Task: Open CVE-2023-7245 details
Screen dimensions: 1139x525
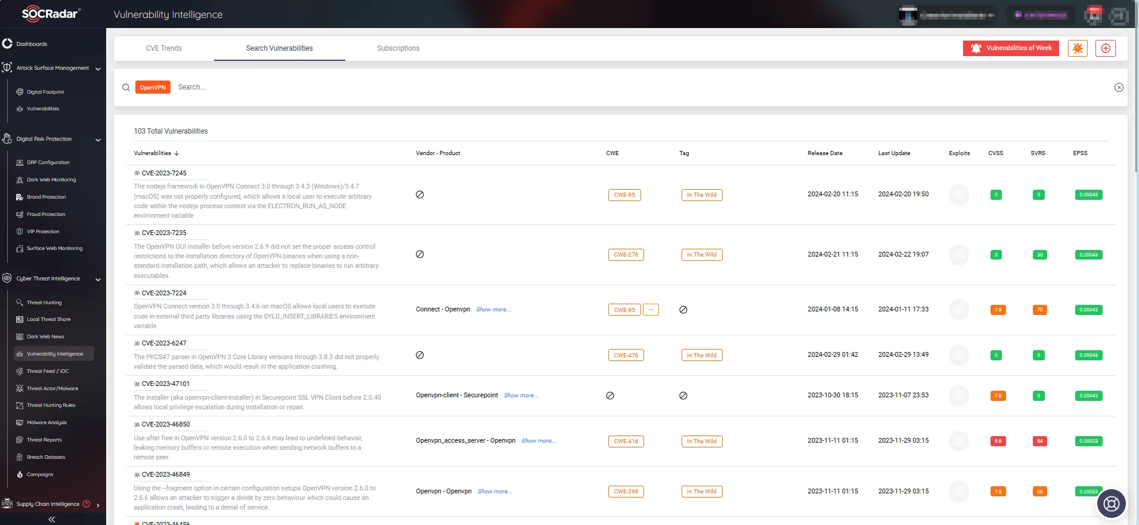Action: pos(164,173)
